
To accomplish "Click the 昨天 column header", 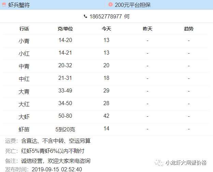I will tap(147, 29).
